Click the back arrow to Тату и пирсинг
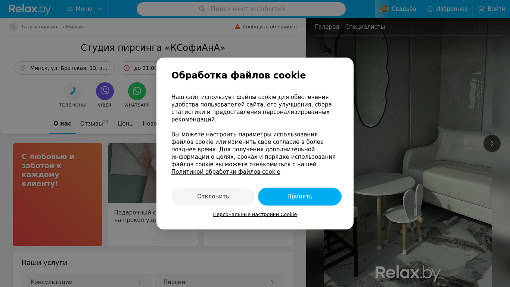Viewport: 510px width, 287px height. (13, 27)
